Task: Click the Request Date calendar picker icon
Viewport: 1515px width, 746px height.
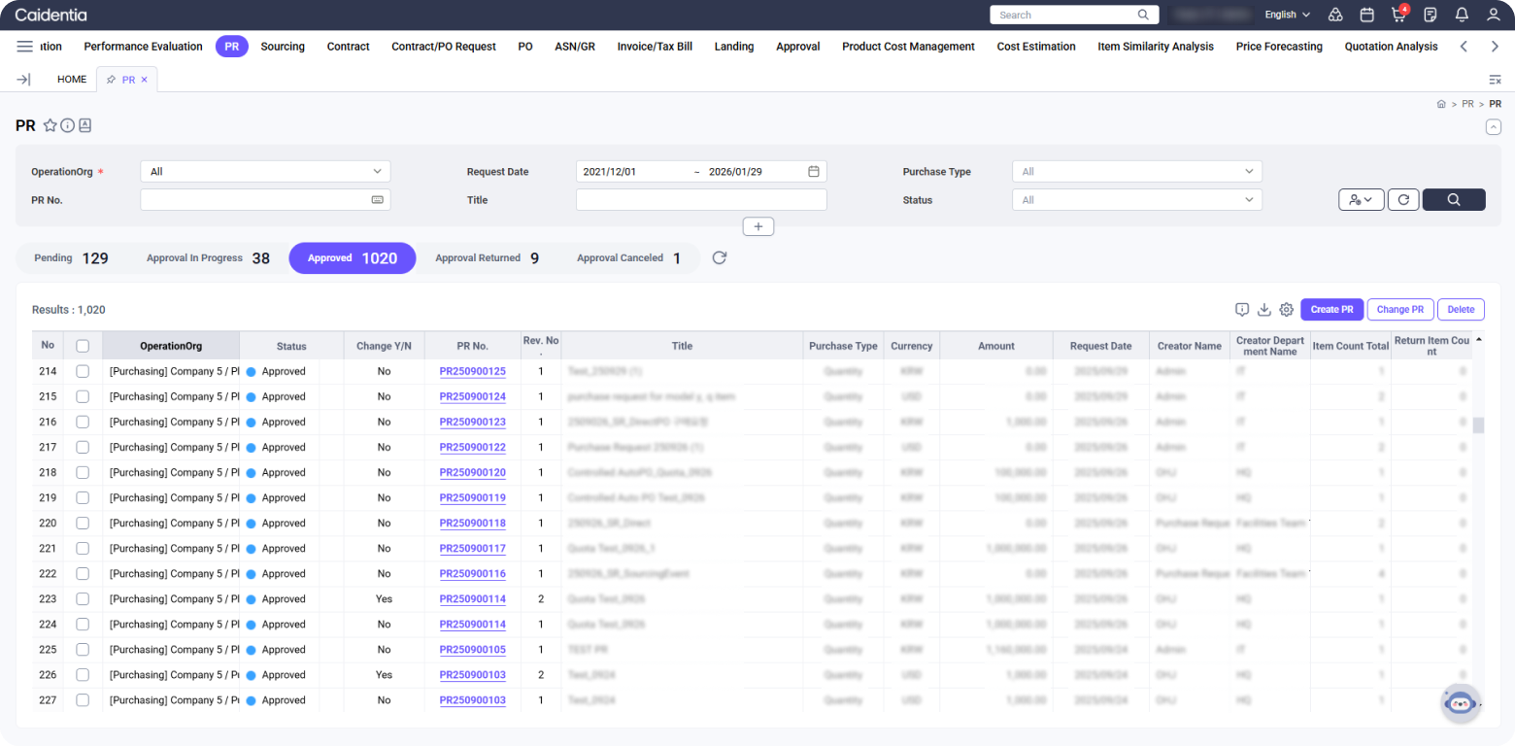Action: 814,172
